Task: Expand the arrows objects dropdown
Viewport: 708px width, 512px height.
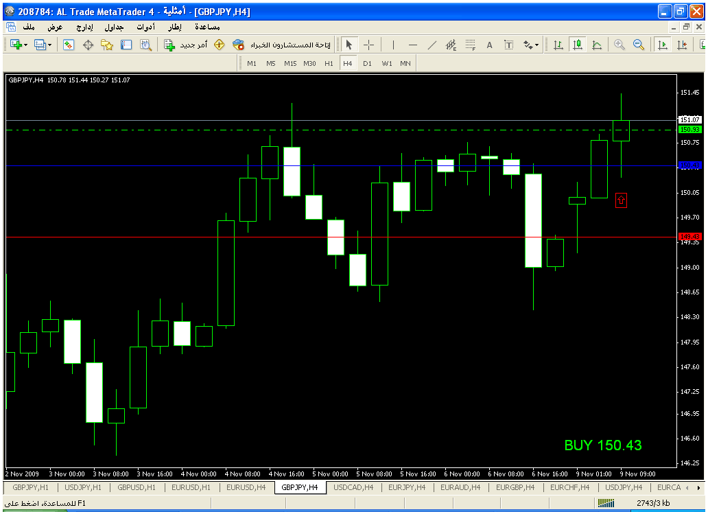Action: click(536, 45)
